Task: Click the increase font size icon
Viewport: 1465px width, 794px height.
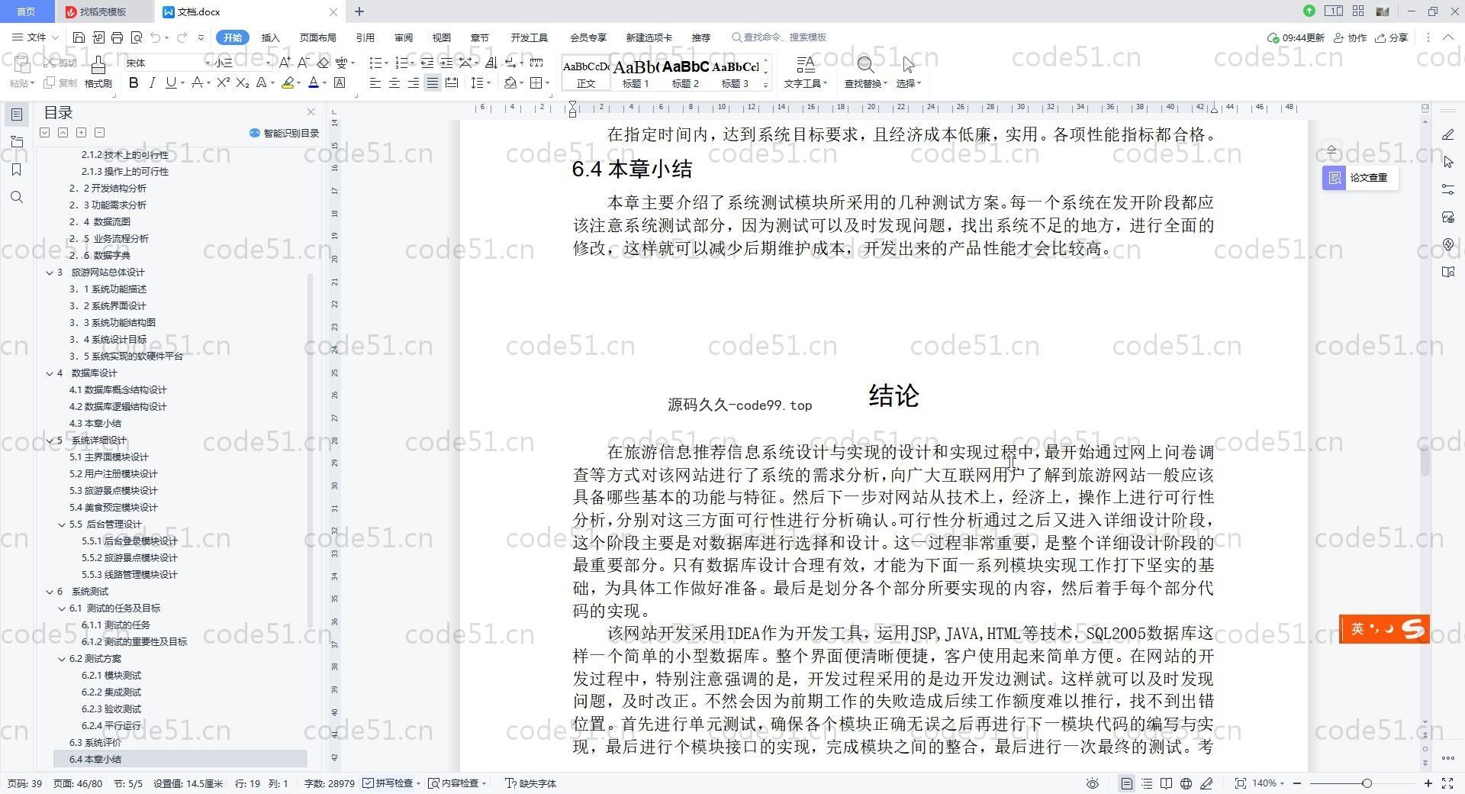Action: pos(285,63)
